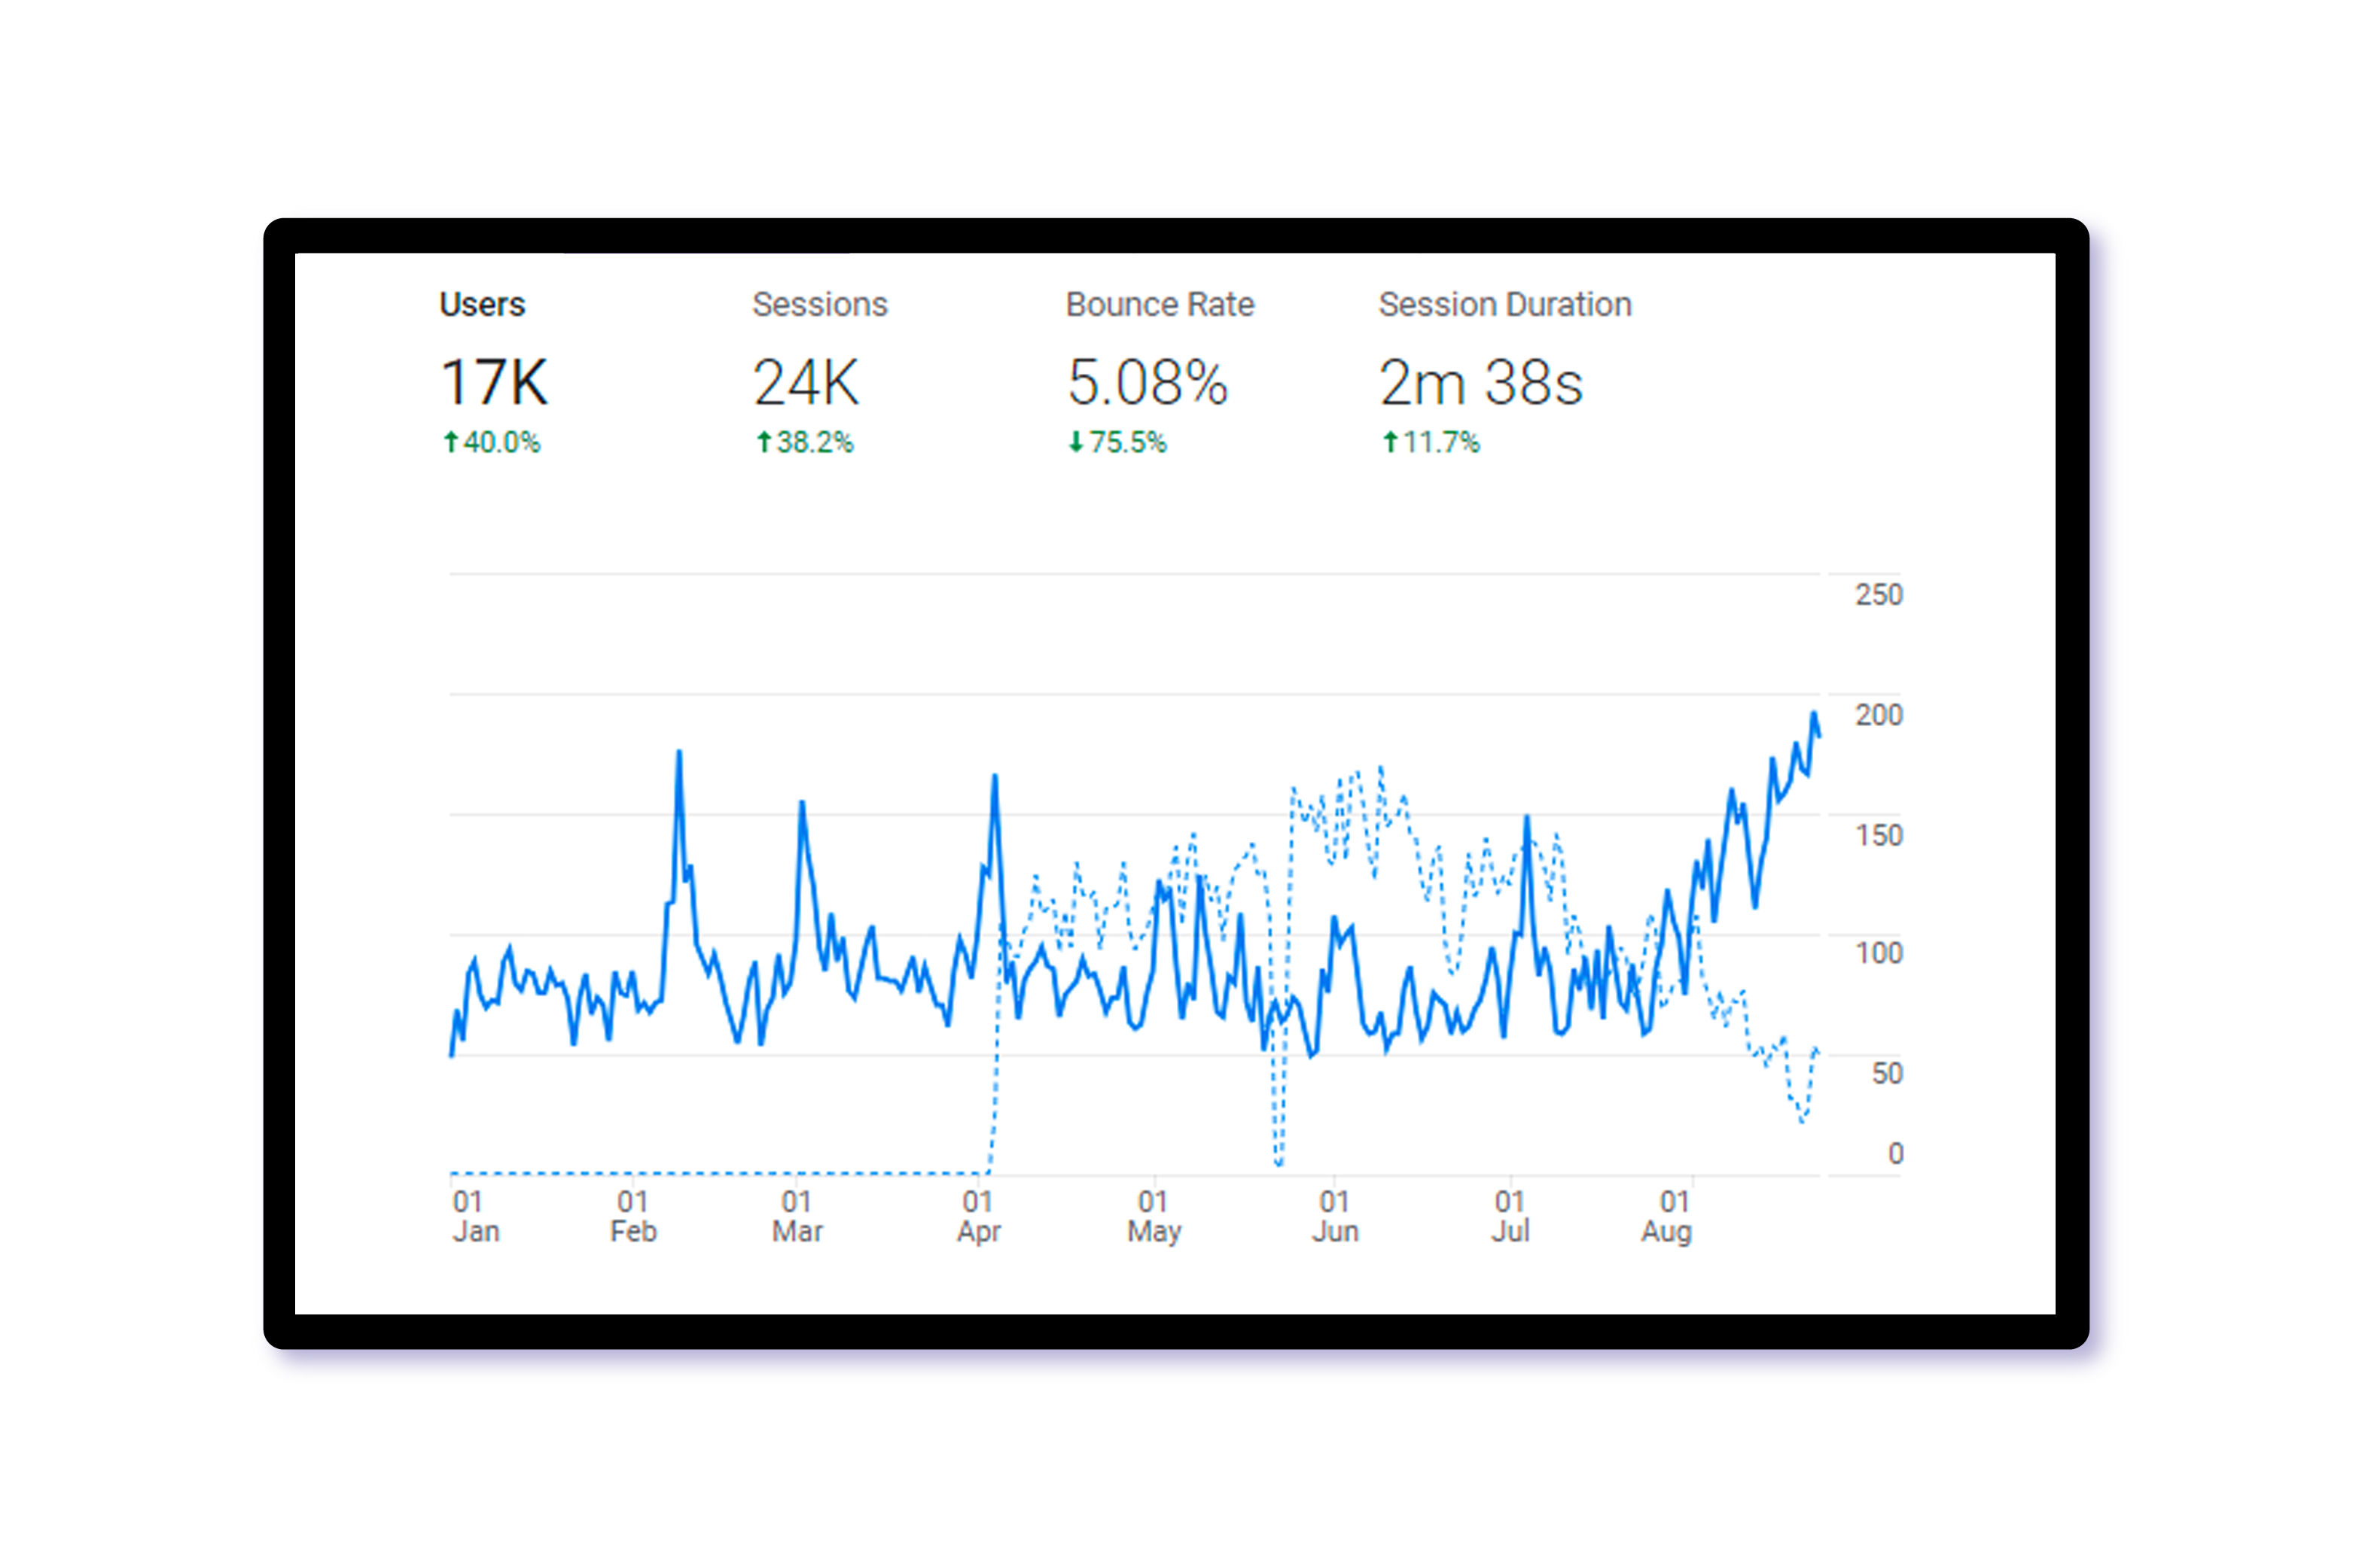Click the 11.7% session duration increase indicator

click(1430, 442)
